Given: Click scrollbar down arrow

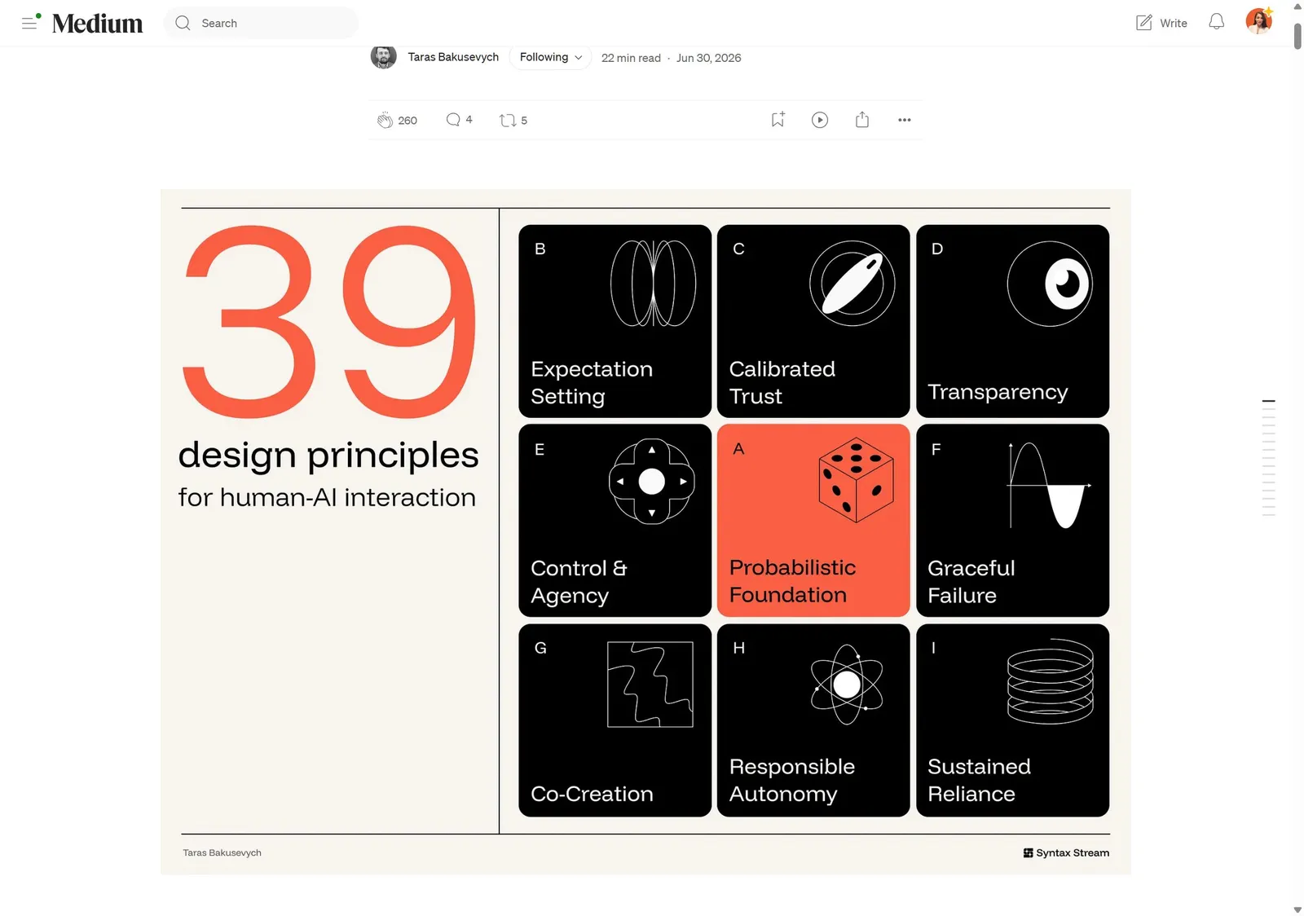Looking at the screenshot, I should point(1297,909).
